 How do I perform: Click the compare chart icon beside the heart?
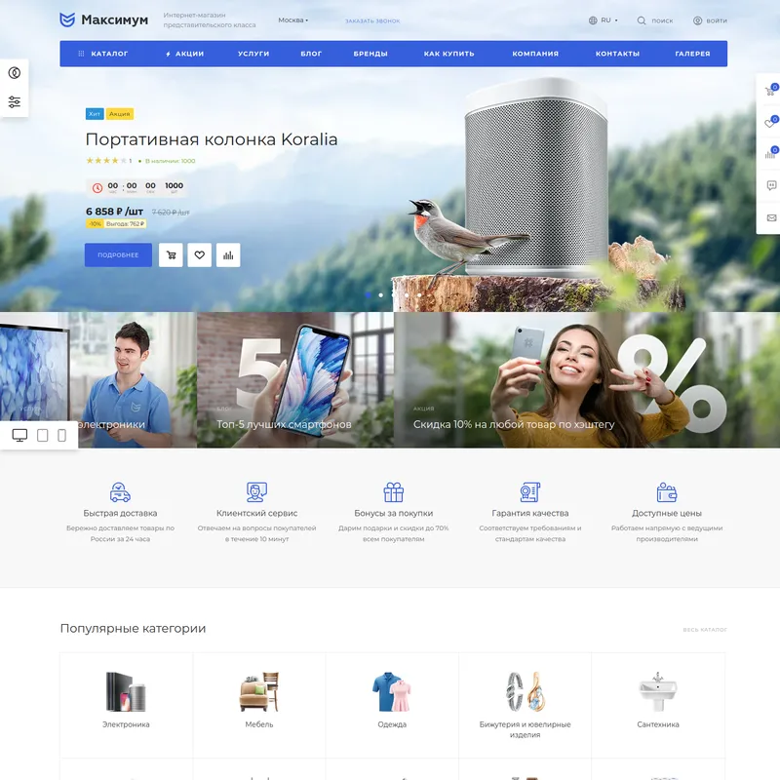coord(228,255)
